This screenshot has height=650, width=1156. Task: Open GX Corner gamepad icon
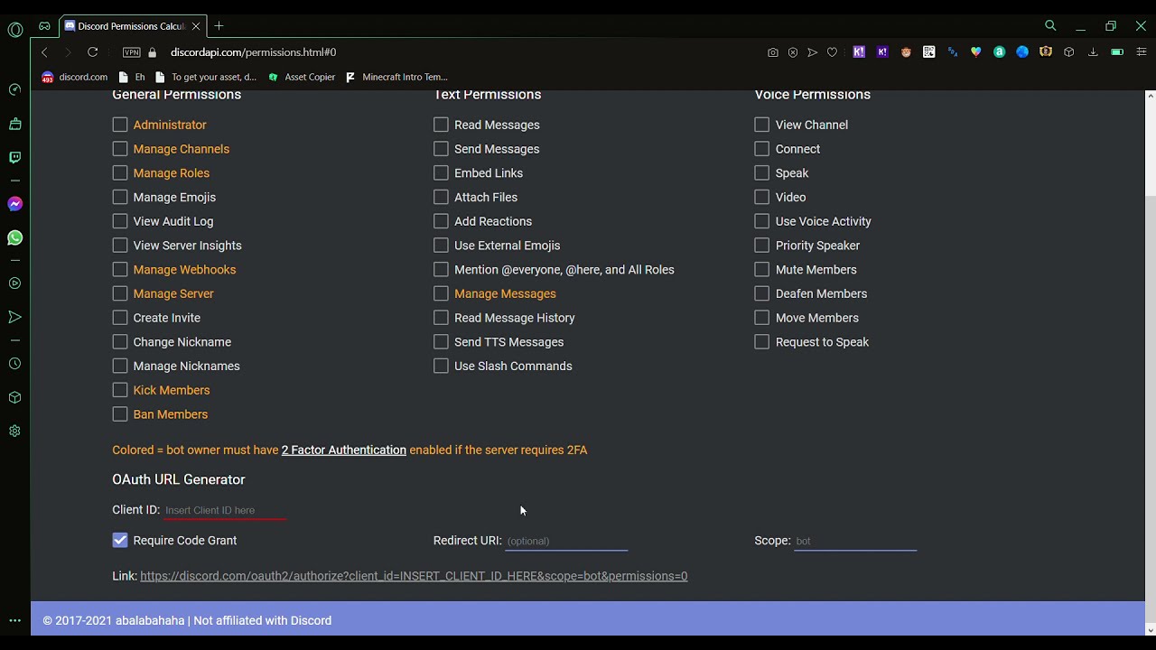pos(44,26)
